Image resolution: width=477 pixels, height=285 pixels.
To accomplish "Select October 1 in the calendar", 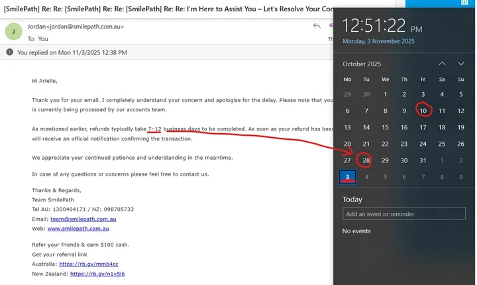I will click(x=385, y=94).
